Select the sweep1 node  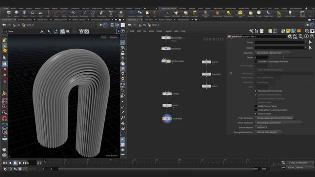[167, 94]
